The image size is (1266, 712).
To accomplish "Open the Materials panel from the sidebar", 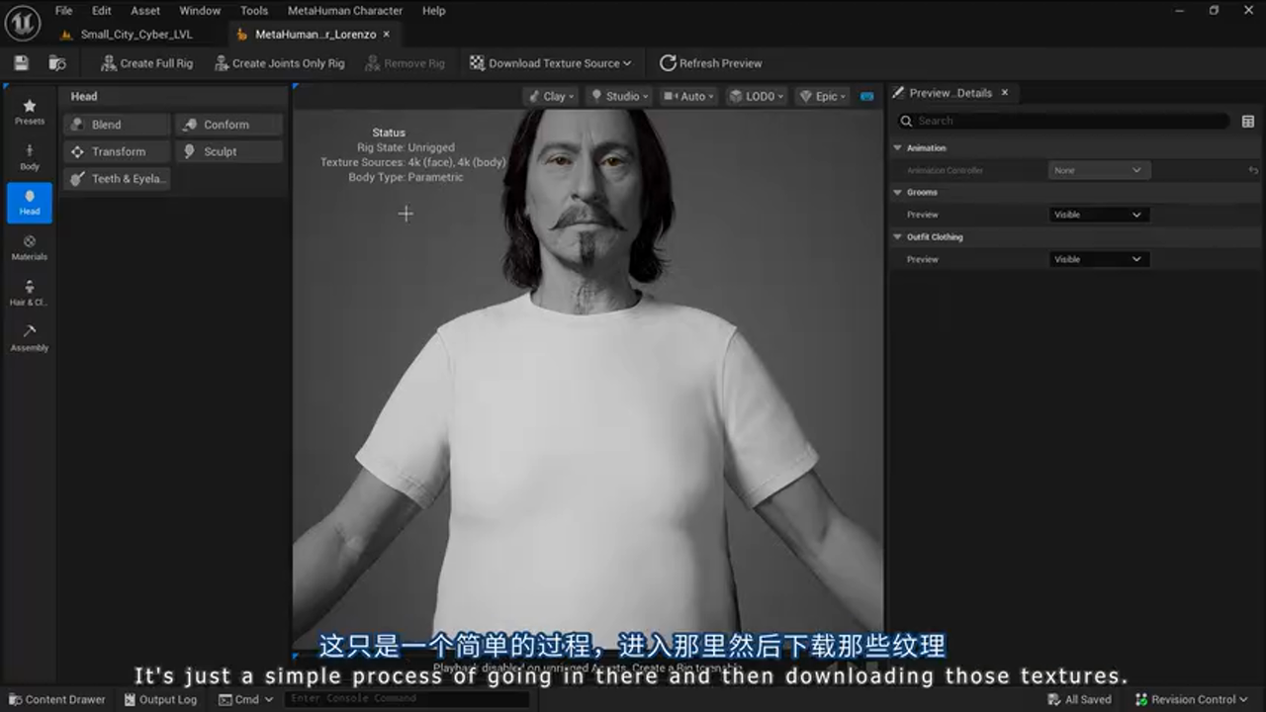I will pos(29,249).
